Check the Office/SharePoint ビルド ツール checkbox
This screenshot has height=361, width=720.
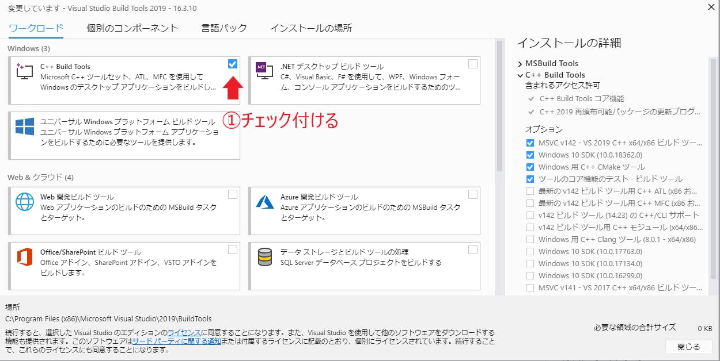(233, 249)
